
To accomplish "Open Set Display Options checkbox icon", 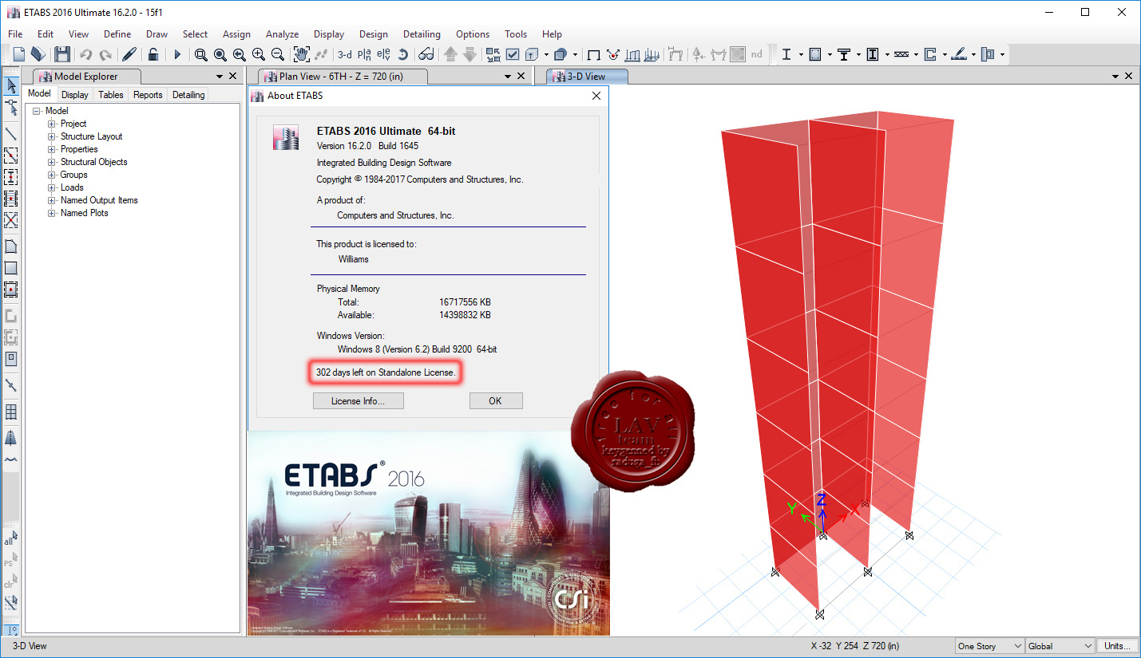I will tap(513, 54).
